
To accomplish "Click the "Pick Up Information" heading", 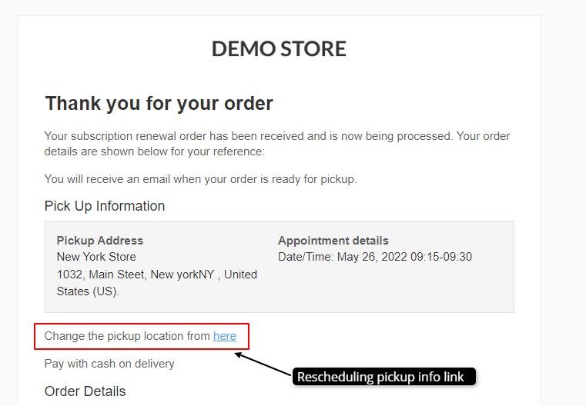I will (105, 206).
